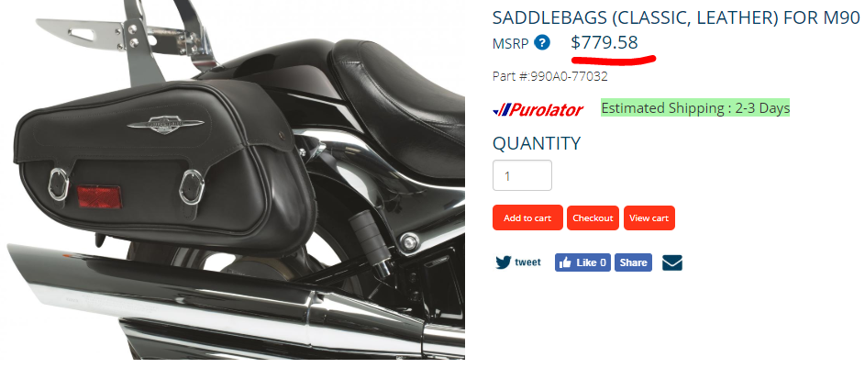Click the chrome emblem on the saddlebag
This screenshot has width=865, height=368.
162,124
